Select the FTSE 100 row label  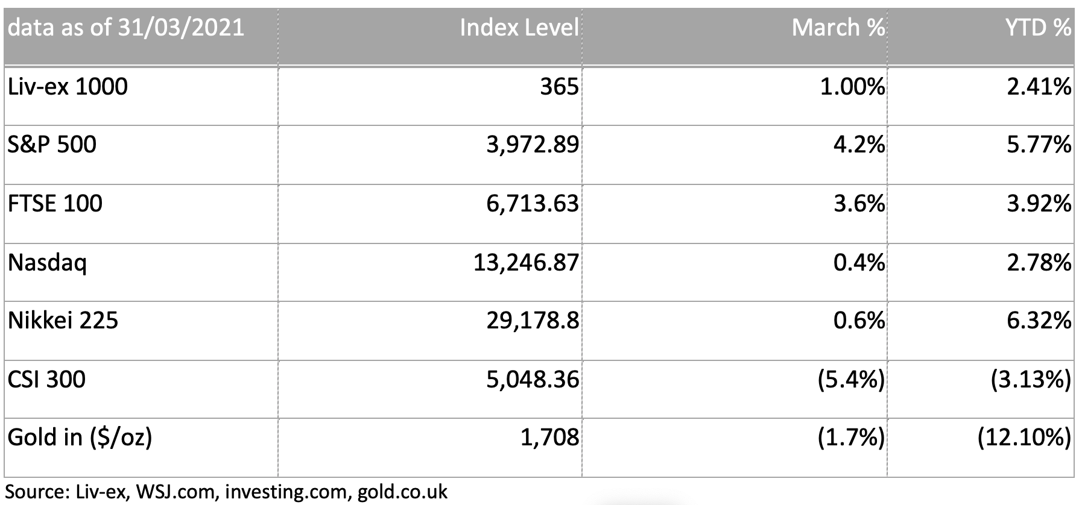tap(55, 204)
